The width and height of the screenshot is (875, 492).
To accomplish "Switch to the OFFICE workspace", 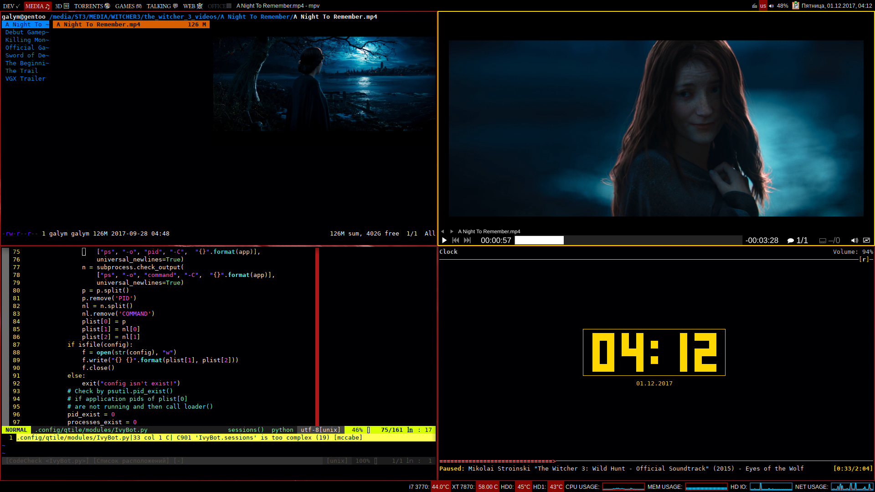I will click(220, 6).
